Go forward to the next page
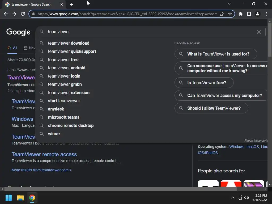Image resolution: width=272 pixels, height=204 pixels. click(14, 14)
